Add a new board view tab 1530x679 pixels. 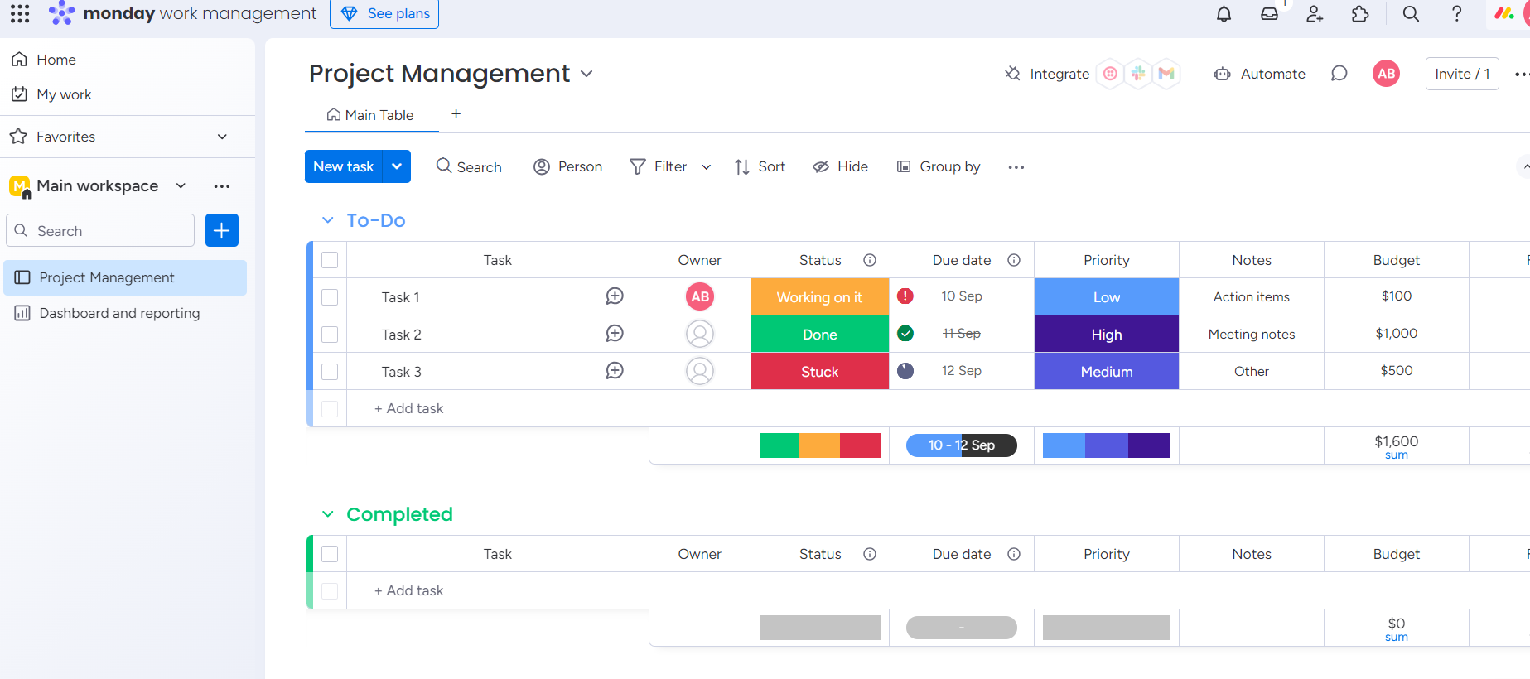(456, 114)
